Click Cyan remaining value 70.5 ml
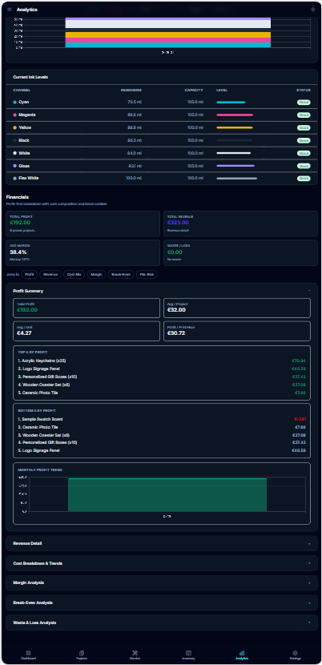 click(135, 103)
